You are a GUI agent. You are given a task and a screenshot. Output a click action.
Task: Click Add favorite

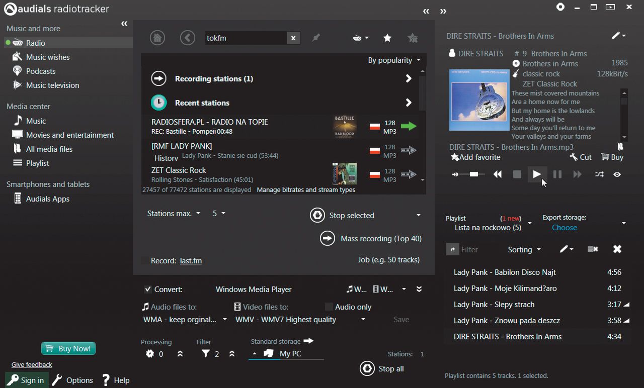tap(475, 157)
